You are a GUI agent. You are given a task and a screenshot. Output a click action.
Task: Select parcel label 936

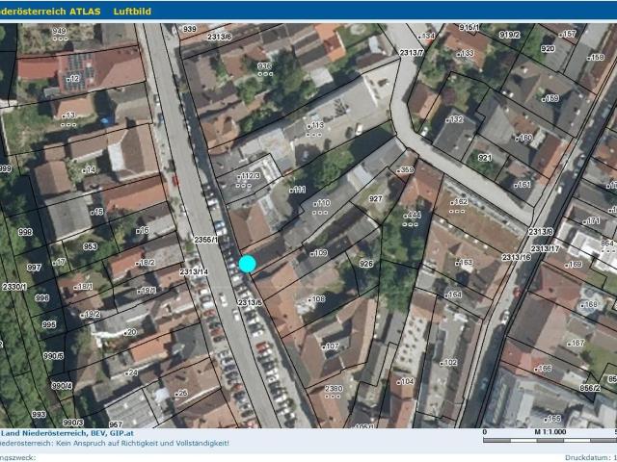[264, 66]
